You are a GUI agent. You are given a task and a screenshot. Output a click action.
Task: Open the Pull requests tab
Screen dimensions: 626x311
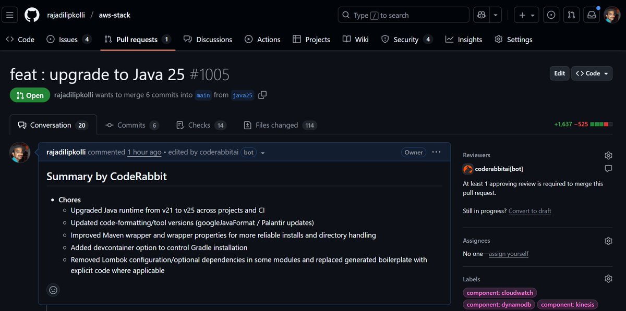coord(138,40)
